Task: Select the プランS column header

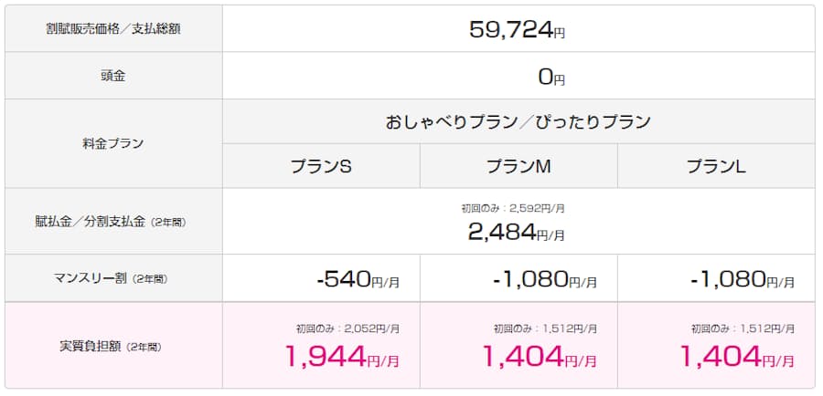Action: tap(321, 167)
